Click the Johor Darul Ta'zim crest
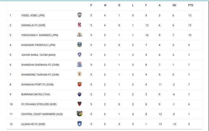 pyautogui.click(x=79, y=55)
